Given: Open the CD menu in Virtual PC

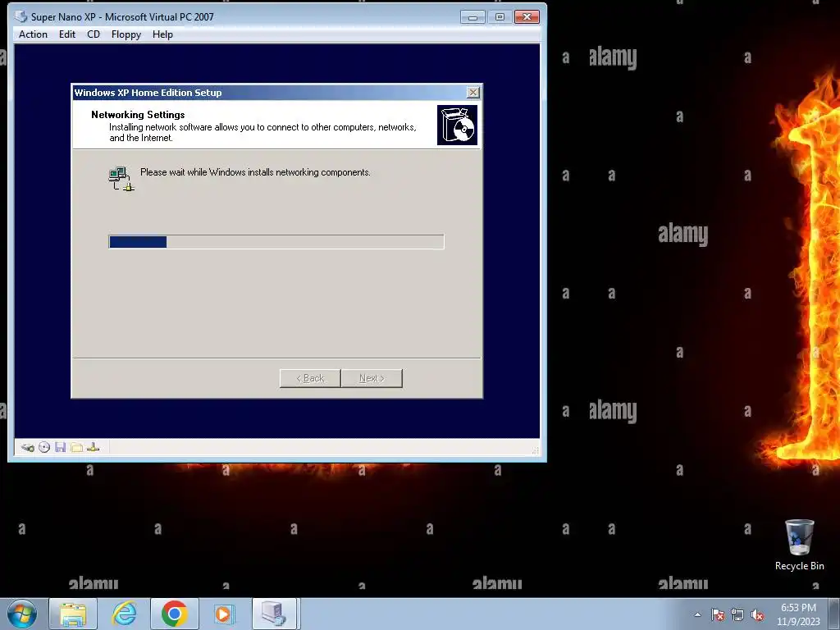Looking at the screenshot, I should 94,34.
